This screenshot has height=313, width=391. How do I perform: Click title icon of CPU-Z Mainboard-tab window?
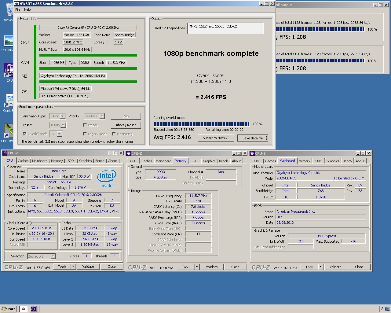click(252, 153)
